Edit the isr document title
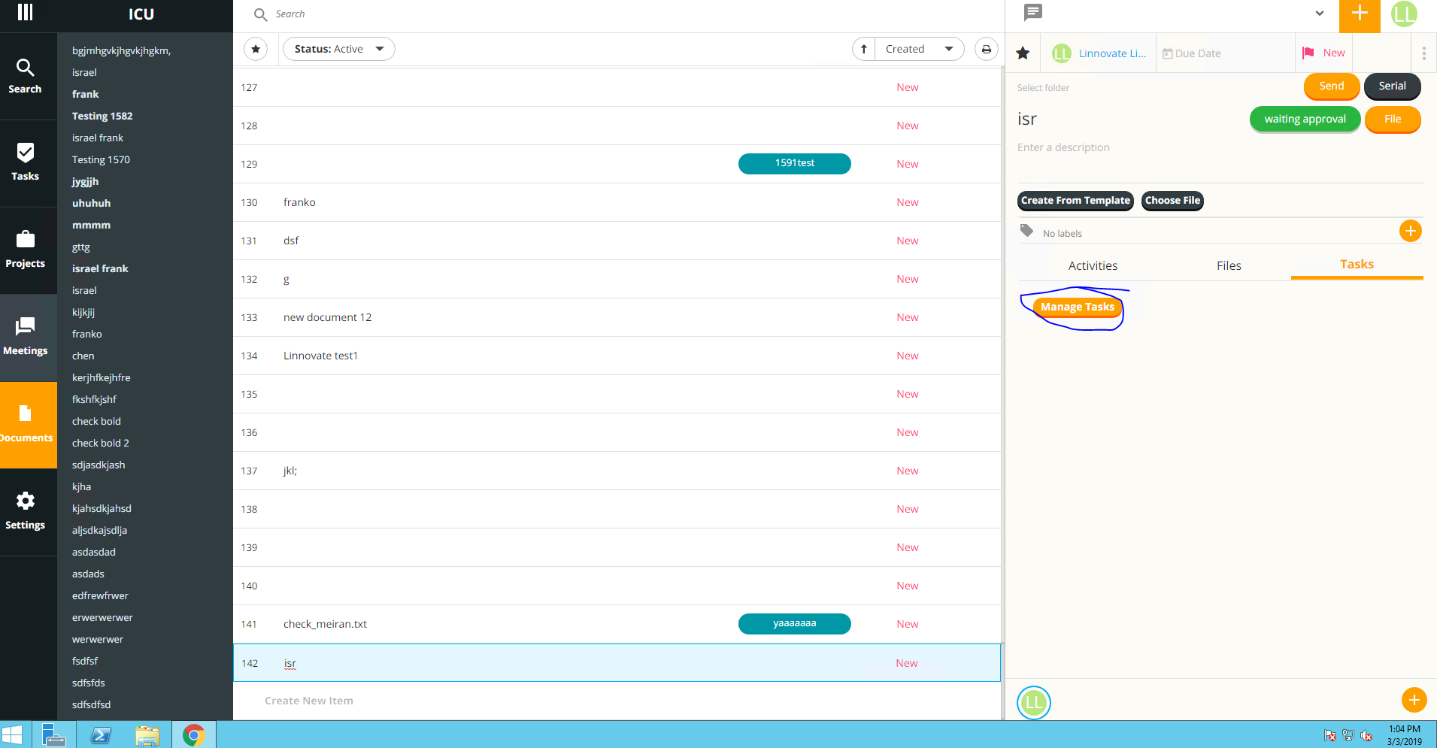 (1027, 119)
